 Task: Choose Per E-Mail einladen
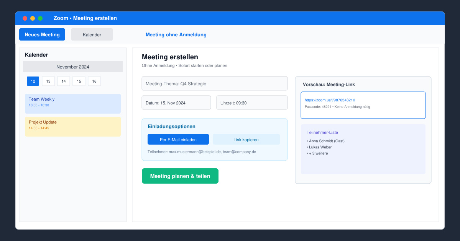point(178,139)
